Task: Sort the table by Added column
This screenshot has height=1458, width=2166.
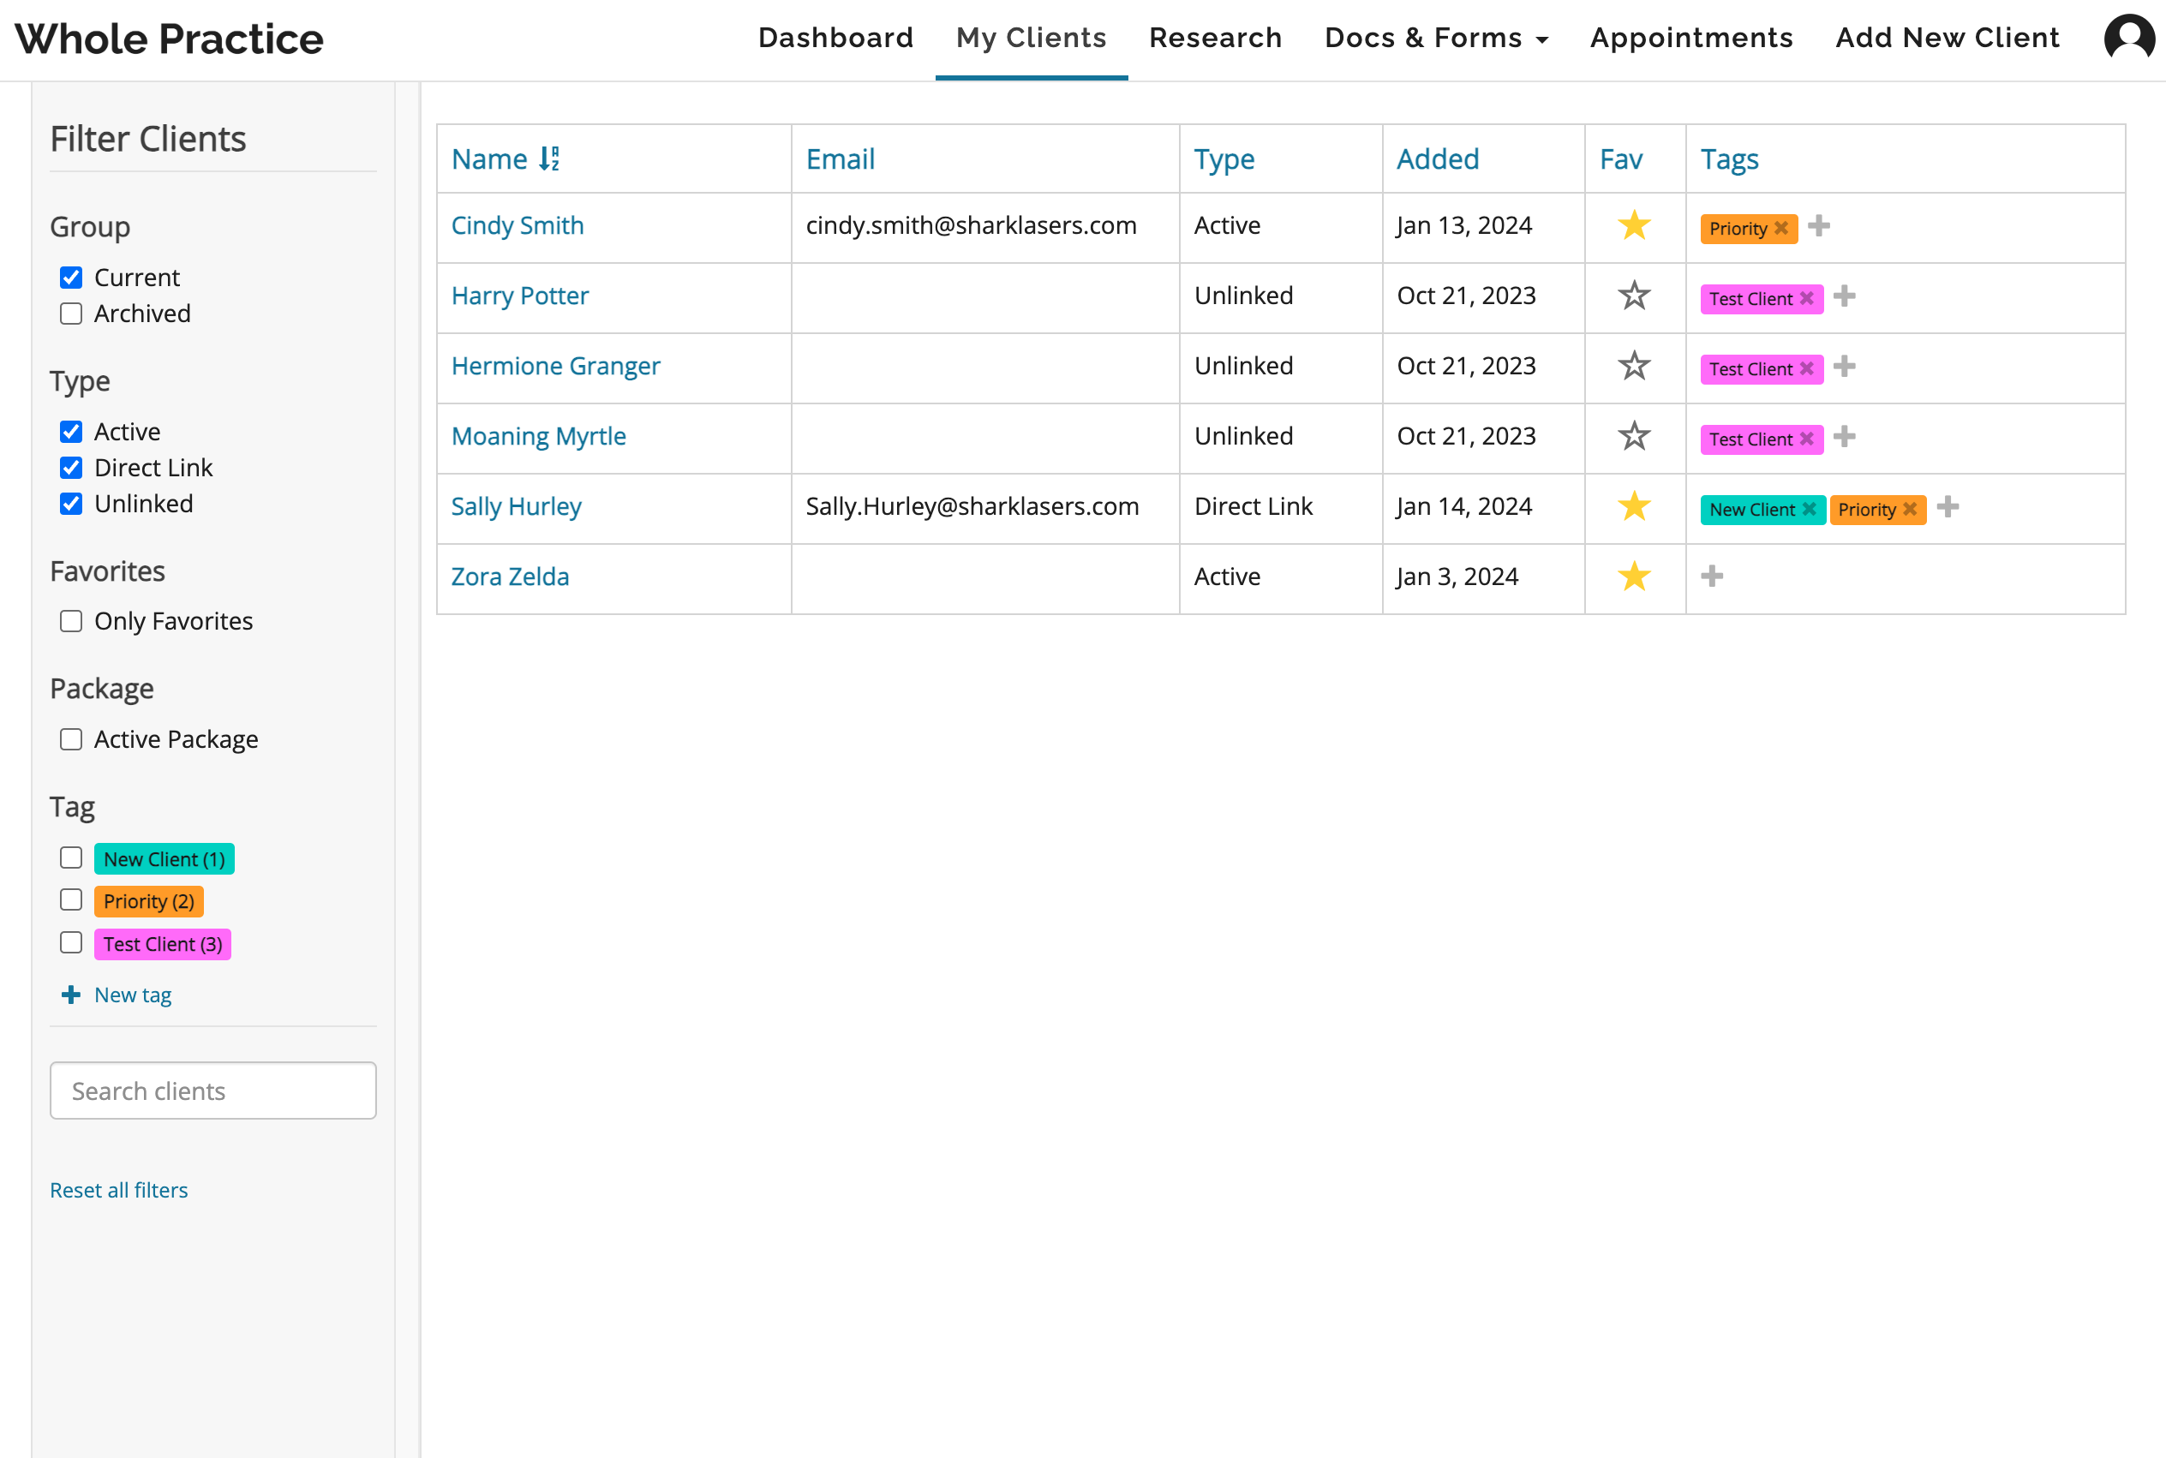Action: (1437, 159)
